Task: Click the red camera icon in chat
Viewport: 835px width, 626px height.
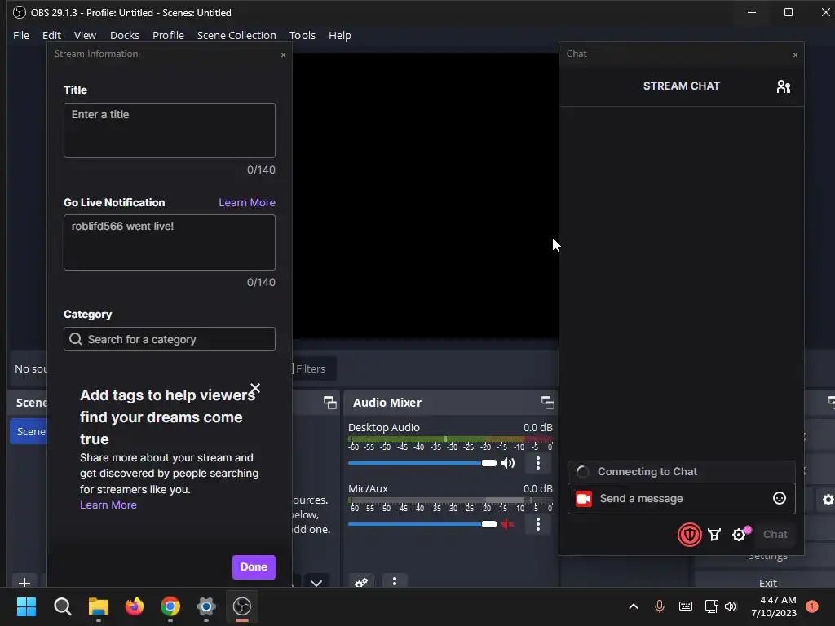Action: coord(584,499)
